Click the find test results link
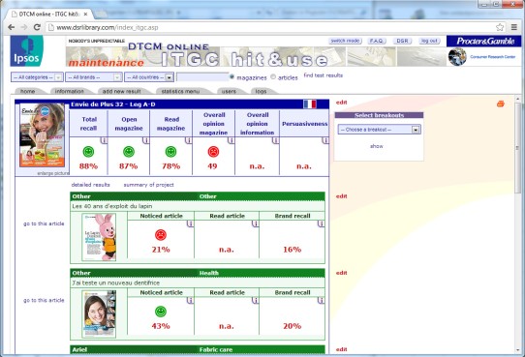 tap(324, 75)
